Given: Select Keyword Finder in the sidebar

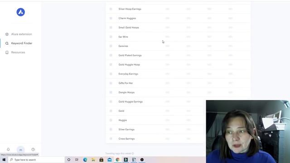Looking at the screenshot, I should (x=22, y=43).
